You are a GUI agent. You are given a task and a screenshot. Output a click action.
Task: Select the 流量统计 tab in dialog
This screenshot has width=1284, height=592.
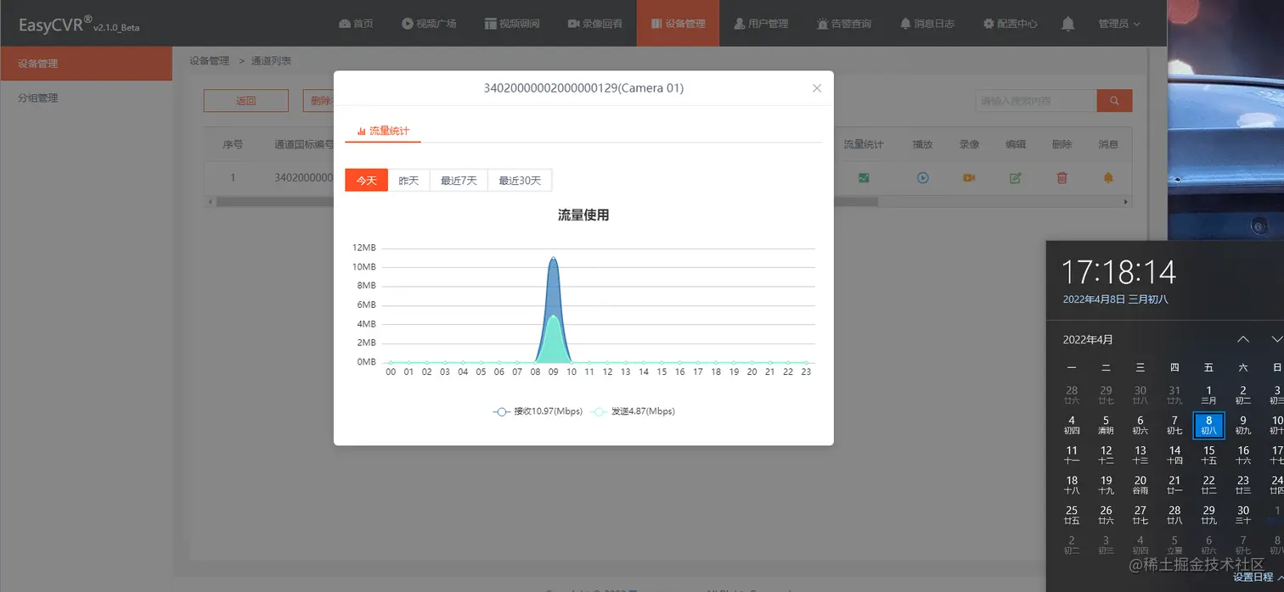point(383,131)
